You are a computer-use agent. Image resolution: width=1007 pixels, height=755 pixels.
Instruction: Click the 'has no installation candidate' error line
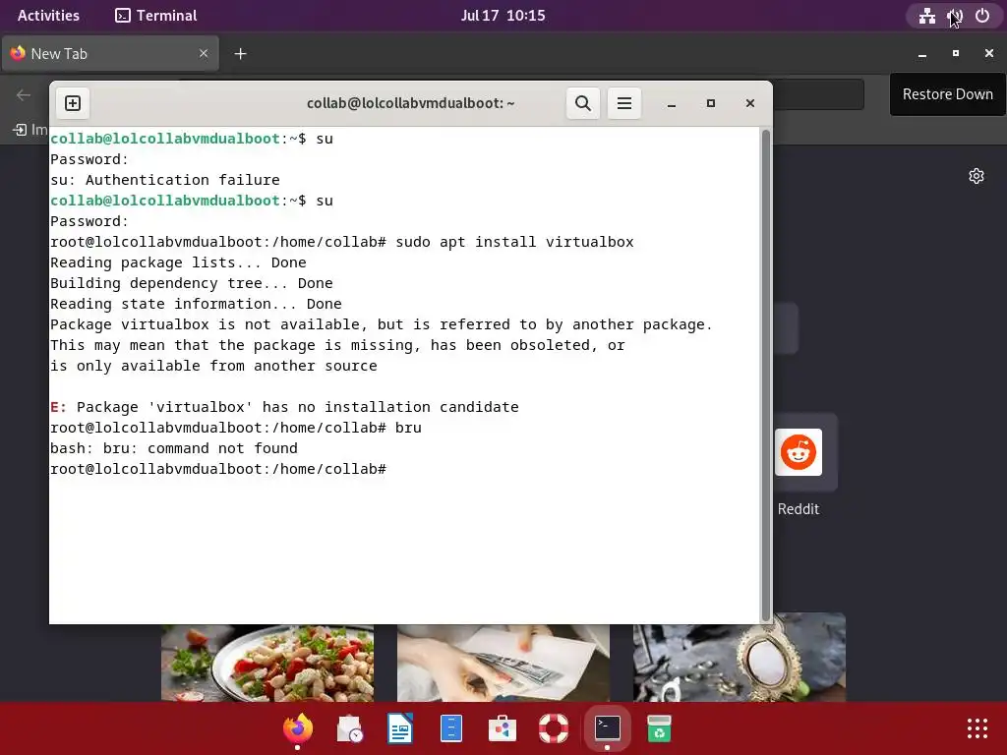pos(284,407)
